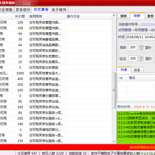
Task: Click the 当前在线 33 status entry
Action: (77, 153)
